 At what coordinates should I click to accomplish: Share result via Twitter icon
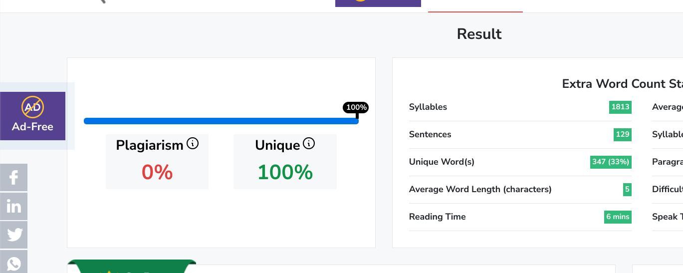(13, 235)
